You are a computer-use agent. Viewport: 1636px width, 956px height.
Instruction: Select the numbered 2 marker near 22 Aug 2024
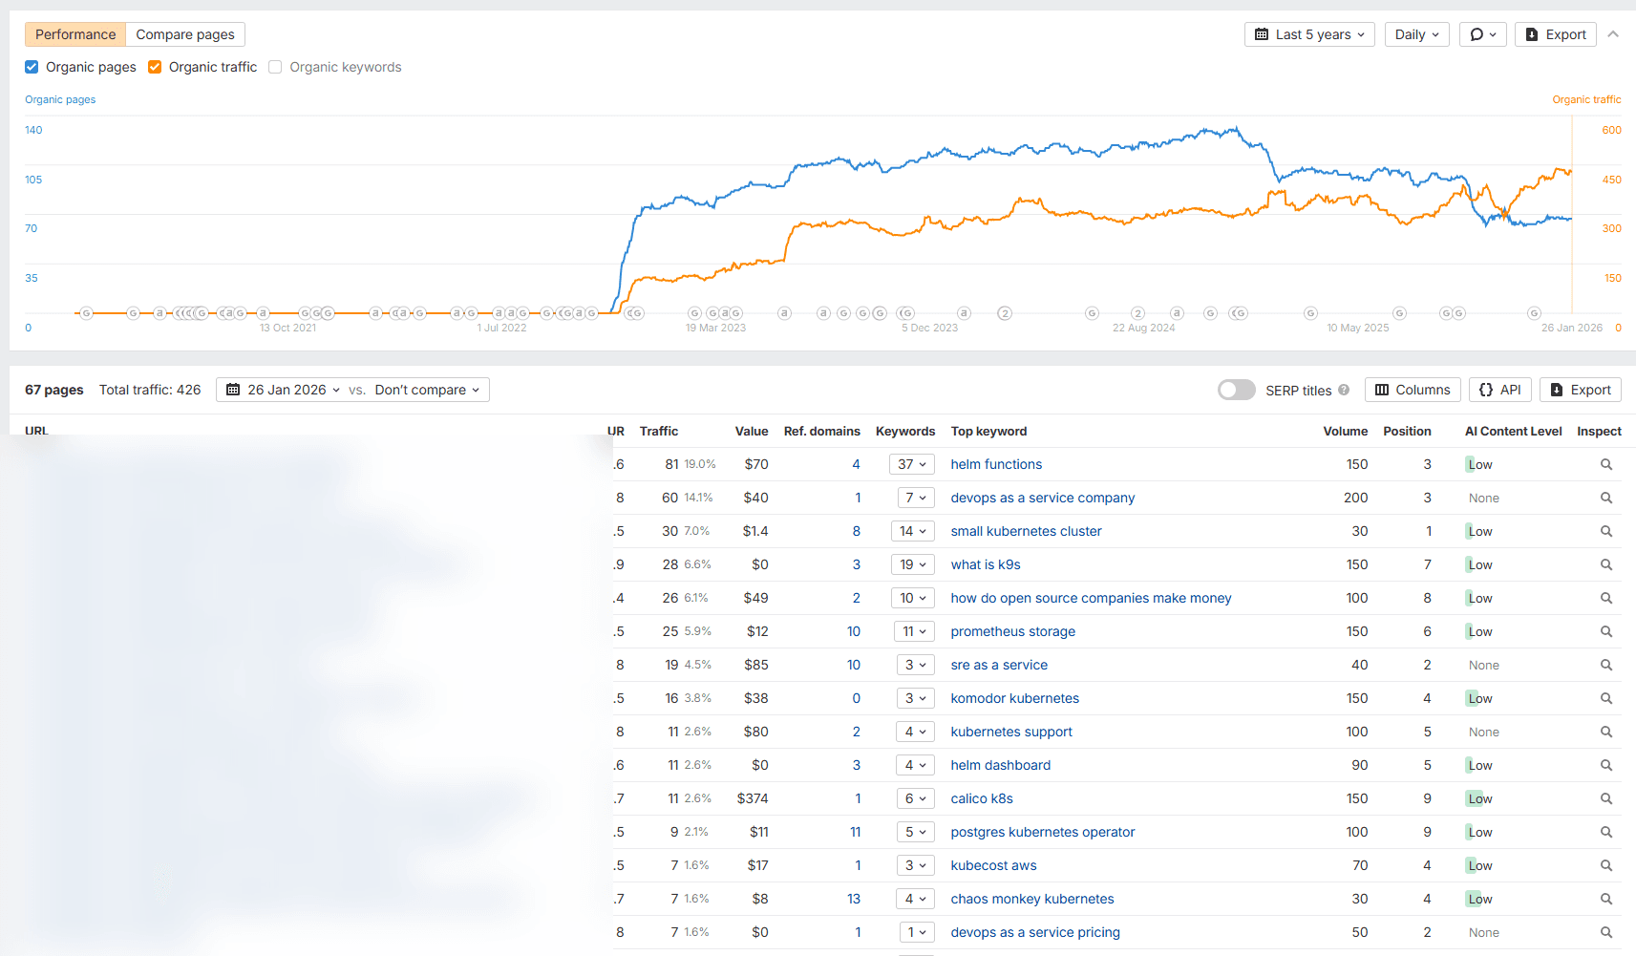pyautogui.click(x=1137, y=313)
